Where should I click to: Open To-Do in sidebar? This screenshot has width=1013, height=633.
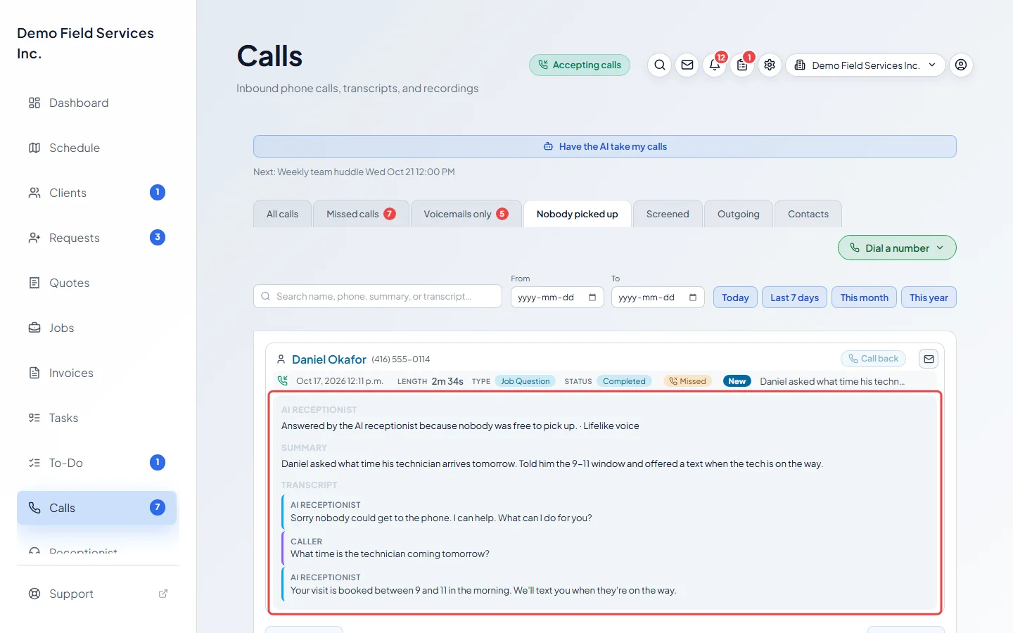[96, 463]
